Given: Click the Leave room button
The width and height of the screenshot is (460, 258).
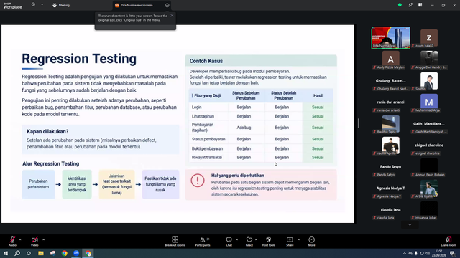Looking at the screenshot, I should [x=448, y=242].
